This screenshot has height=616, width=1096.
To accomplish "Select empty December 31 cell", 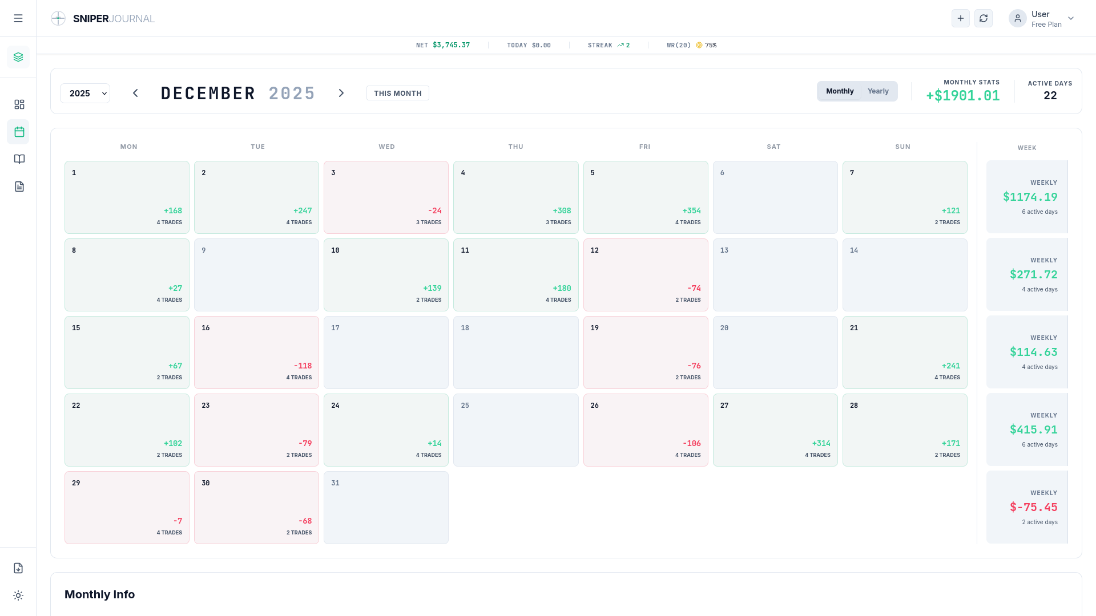I will click(x=386, y=508).
